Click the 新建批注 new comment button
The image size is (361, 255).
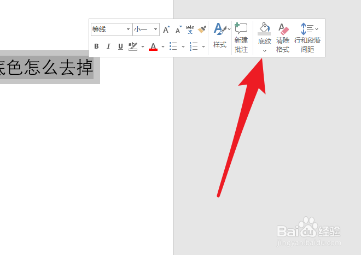coord(241,38)
